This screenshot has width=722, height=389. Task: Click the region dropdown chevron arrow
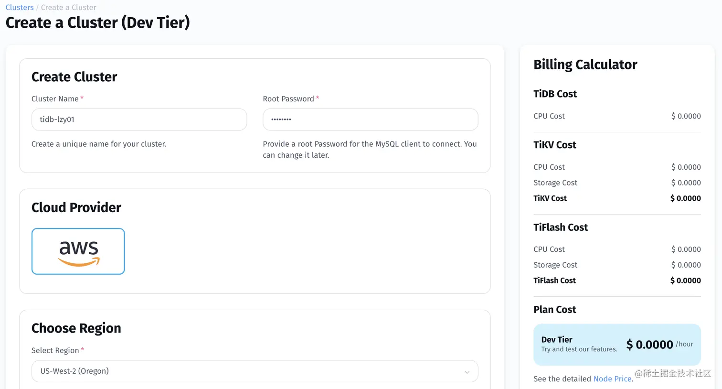[x=467, y=372]
